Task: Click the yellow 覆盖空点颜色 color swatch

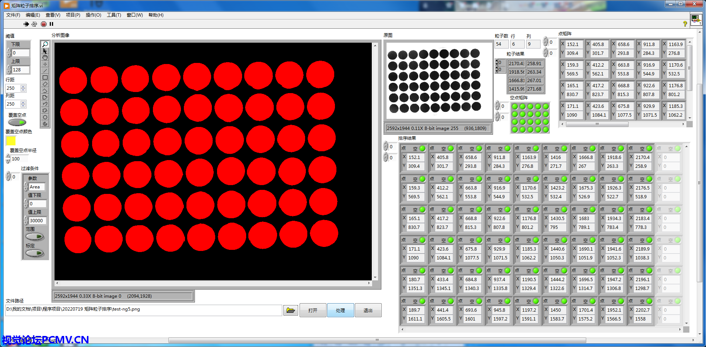Action: (11, 141)
